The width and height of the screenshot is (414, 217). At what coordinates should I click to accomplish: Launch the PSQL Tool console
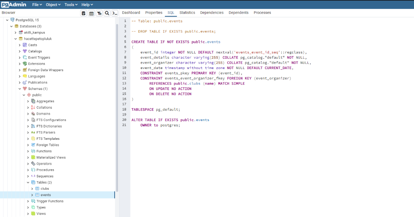(x=115, y=13)
